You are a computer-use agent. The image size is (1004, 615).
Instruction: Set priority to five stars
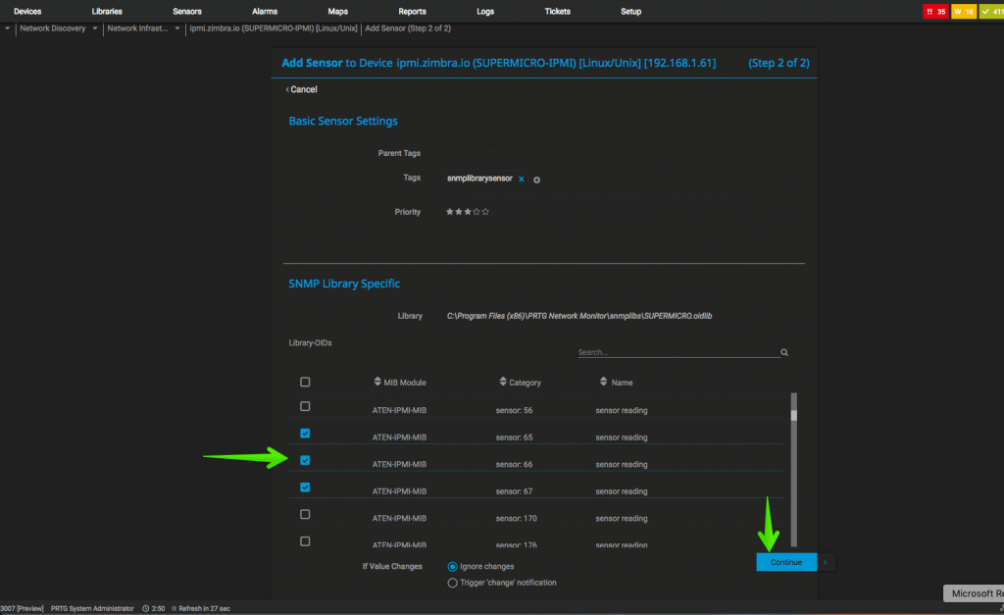pyautogui.click(x=485, y=212)
